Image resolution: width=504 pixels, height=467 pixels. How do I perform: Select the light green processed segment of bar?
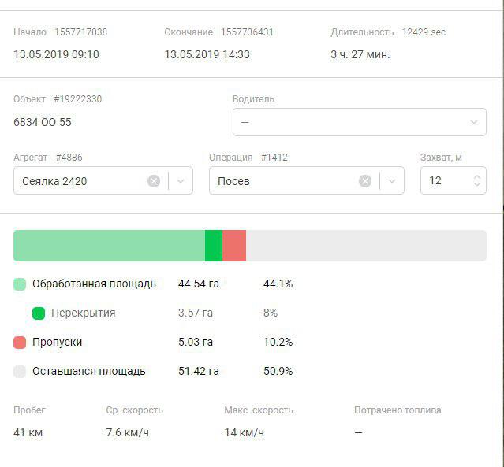[x=109, y=246]
